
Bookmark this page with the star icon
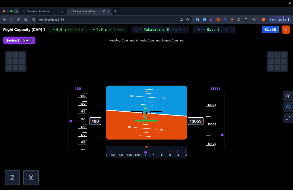click(x=188, y=20)
